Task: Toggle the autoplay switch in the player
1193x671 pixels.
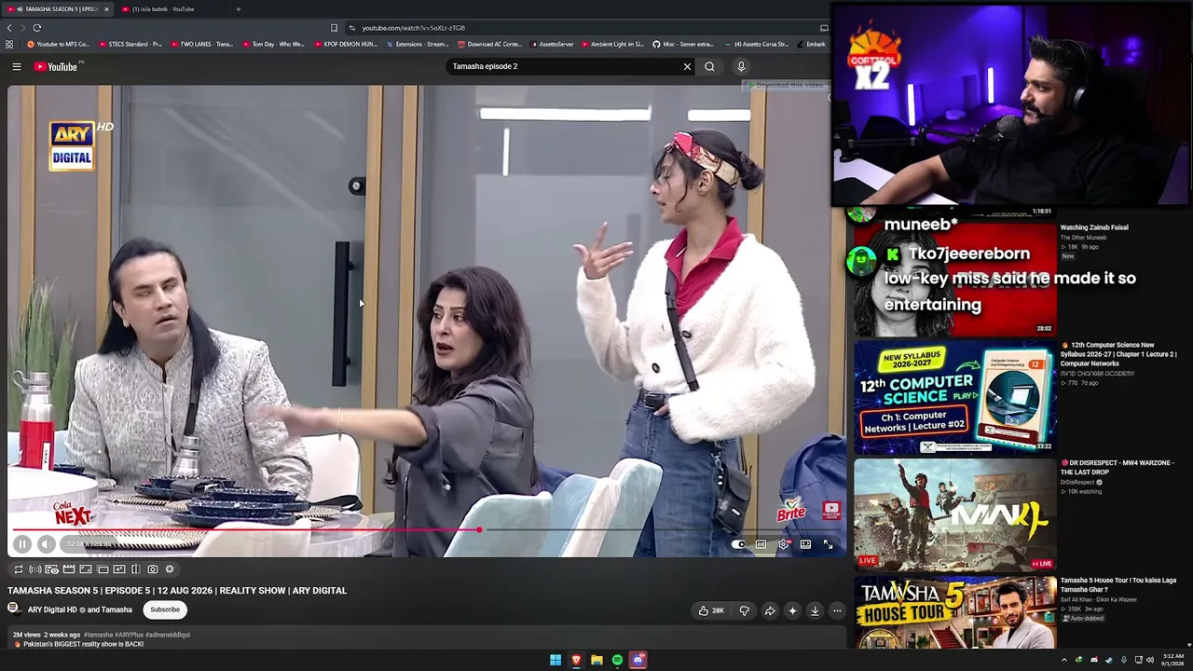Action: tap(738, 544)
